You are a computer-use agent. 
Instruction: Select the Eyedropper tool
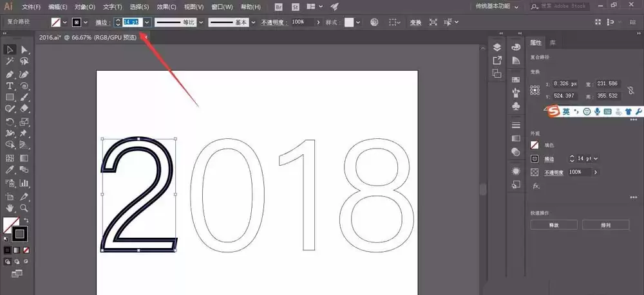[10, 170]
